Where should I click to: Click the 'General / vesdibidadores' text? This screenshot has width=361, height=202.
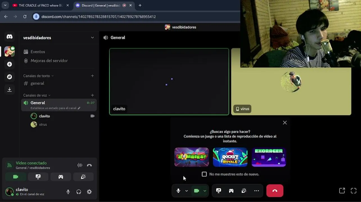tap(33, 168)
